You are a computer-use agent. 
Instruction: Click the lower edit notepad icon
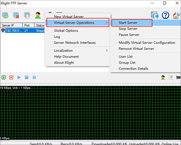[171, 77]
